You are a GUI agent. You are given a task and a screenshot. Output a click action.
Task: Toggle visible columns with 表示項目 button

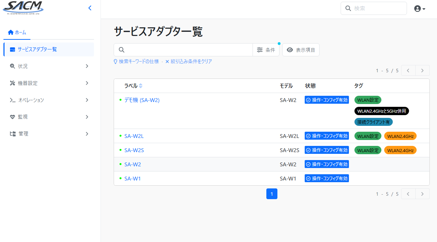(301, 50)
